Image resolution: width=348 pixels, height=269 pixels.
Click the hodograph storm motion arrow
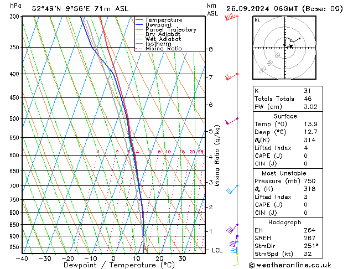click(x=290, y=46)
